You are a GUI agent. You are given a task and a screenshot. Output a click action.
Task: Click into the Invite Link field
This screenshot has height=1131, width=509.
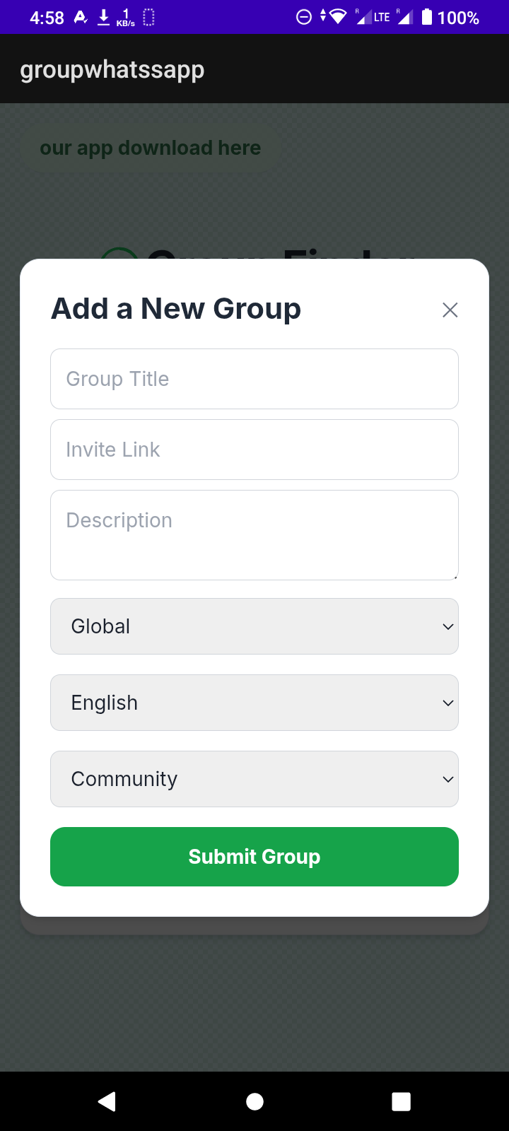click(255, 450)
